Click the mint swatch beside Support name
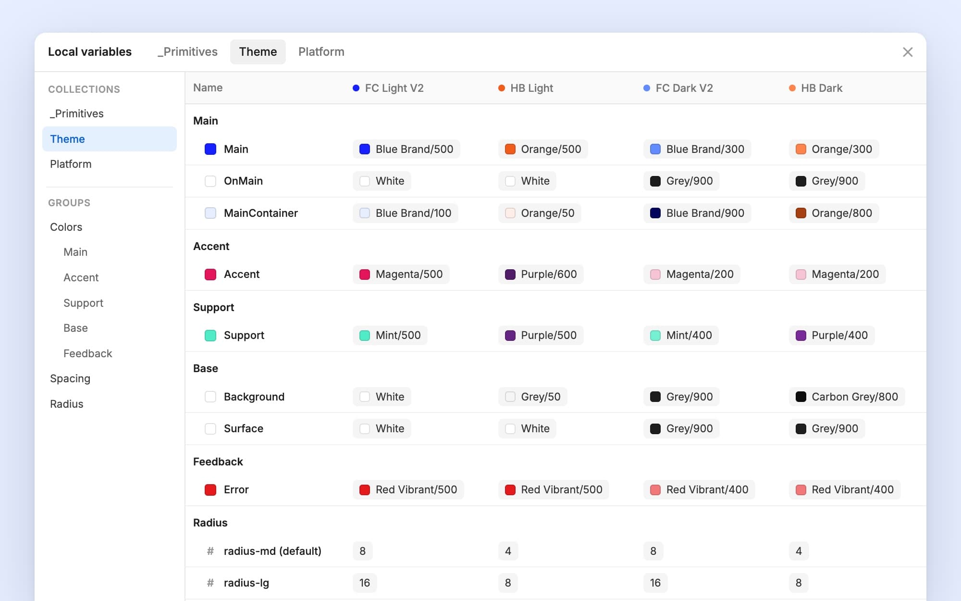 point(210,335)
